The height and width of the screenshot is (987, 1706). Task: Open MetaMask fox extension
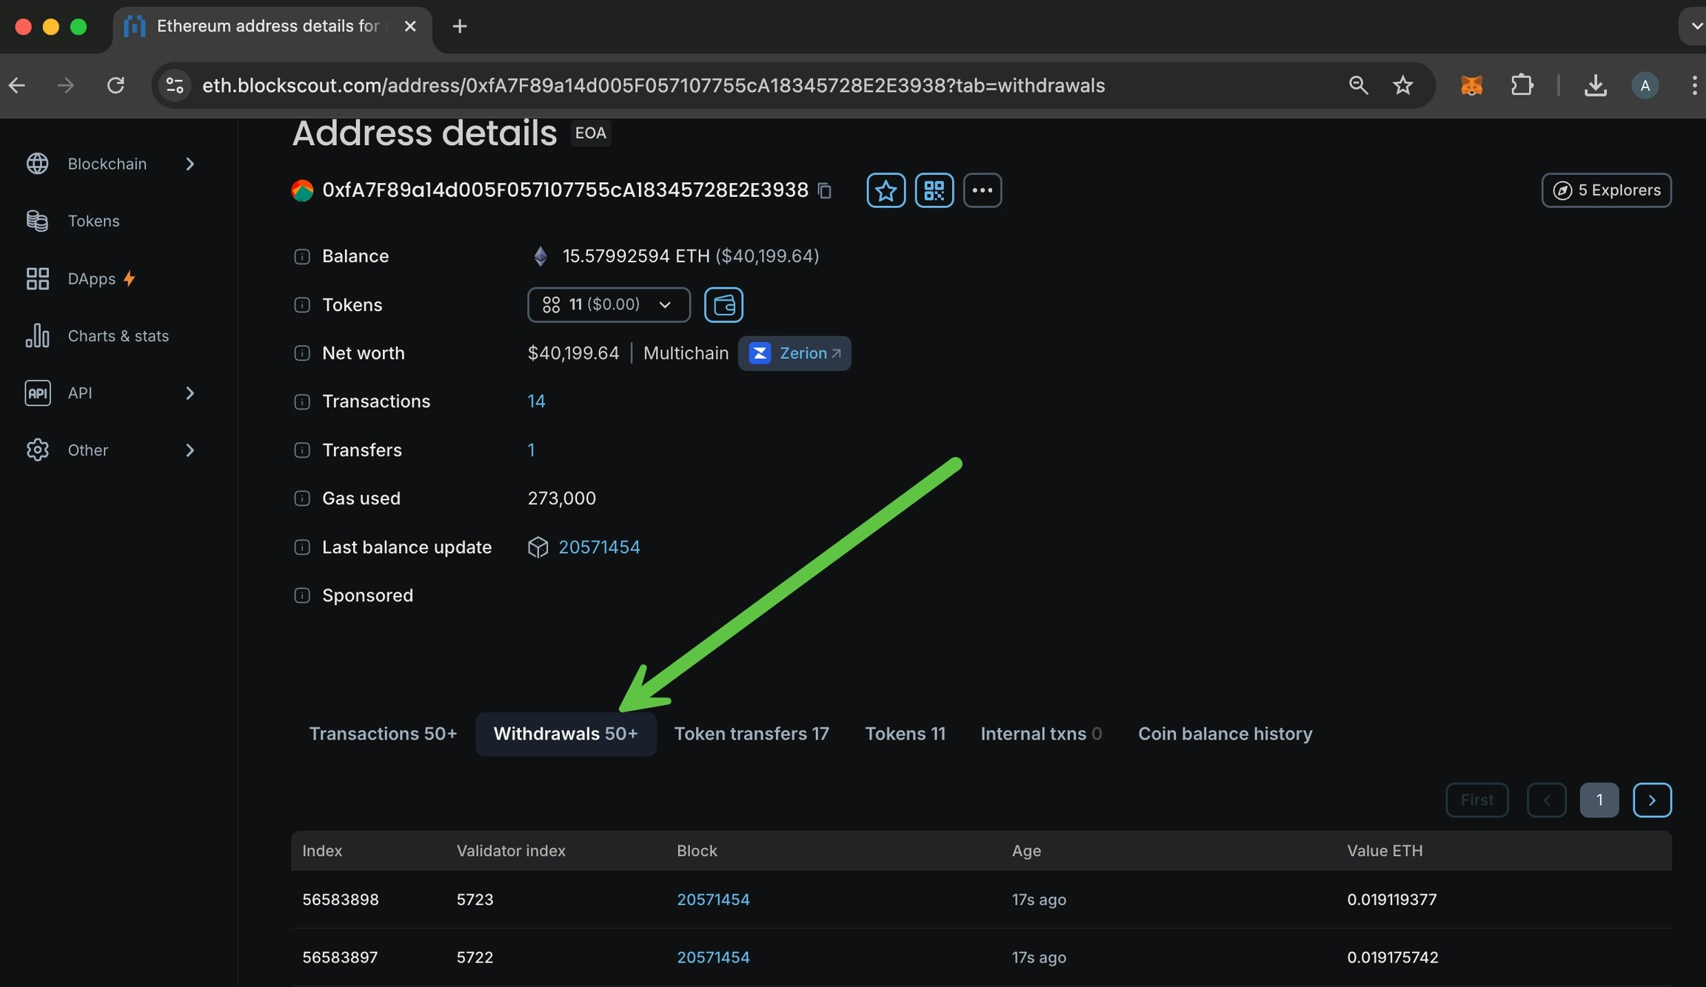[1471, 86]
